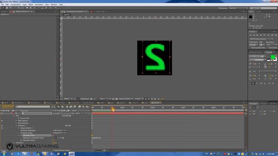The image size is (278, 156).
Task: Select the Selection arrow tool
Action: pos(3,8)
